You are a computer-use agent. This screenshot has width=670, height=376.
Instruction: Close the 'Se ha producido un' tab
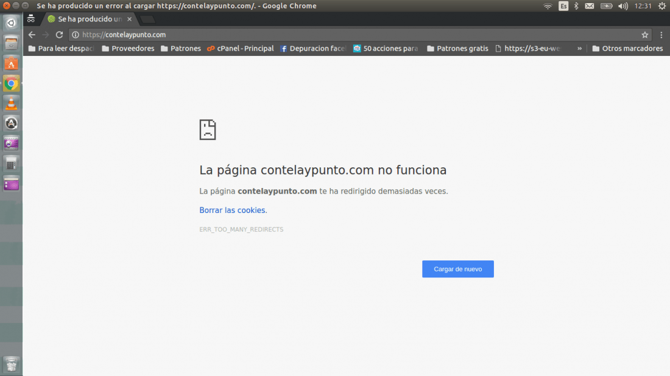130,19
